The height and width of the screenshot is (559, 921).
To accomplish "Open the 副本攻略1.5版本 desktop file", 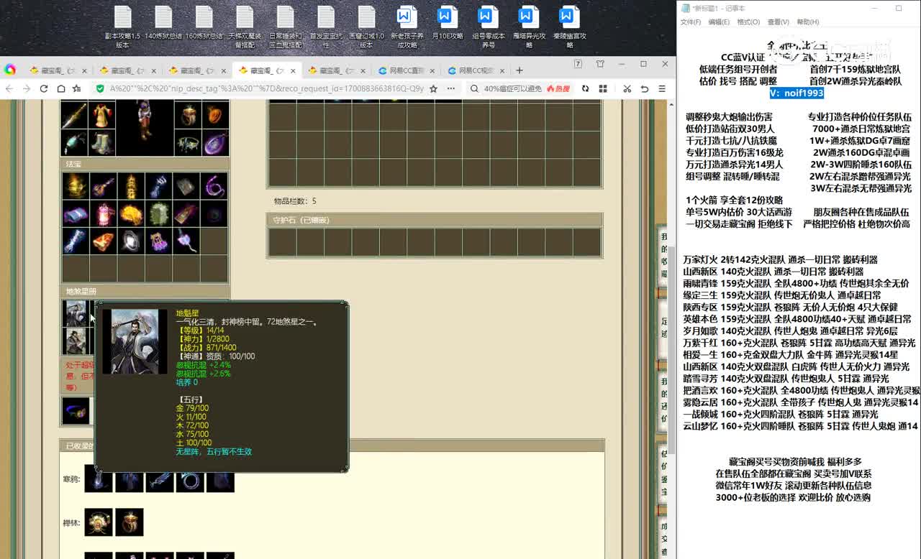I will click(x=122, y=27).
